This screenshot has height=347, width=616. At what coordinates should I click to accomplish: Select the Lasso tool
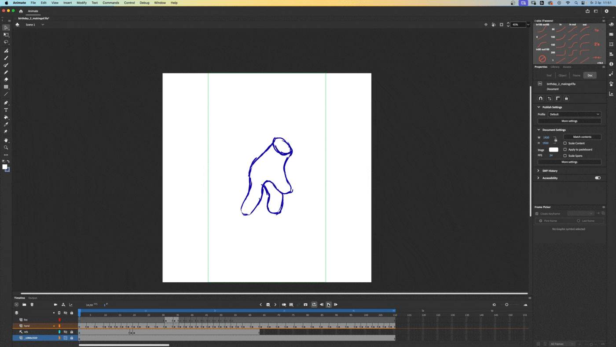click(6, 42)
